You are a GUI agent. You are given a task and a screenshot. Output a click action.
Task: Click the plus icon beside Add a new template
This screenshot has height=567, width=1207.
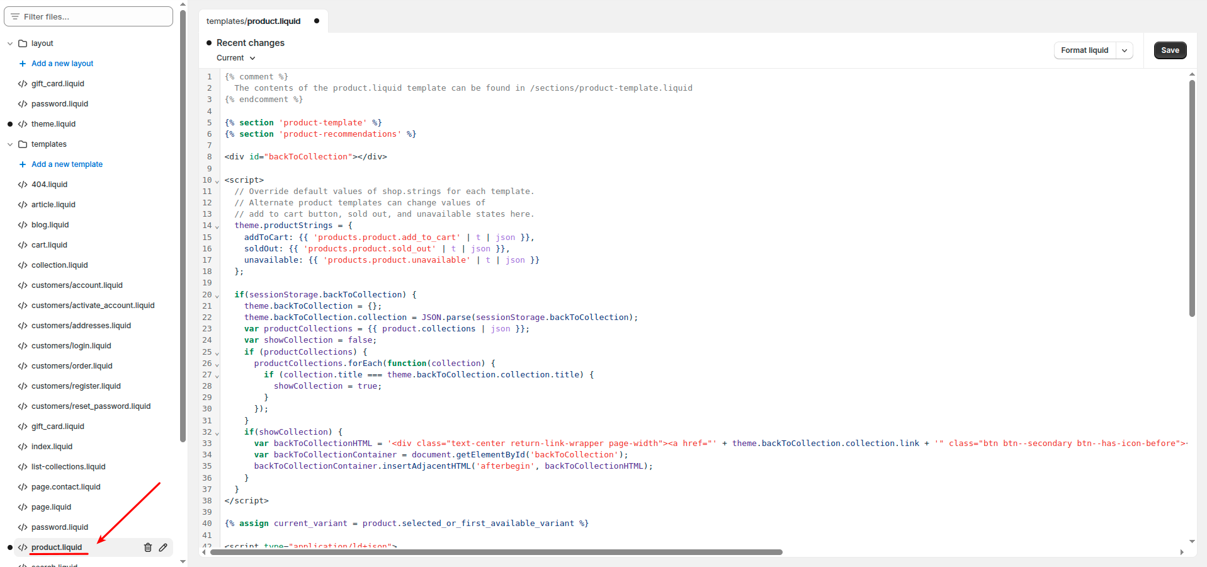click(23, 164)
